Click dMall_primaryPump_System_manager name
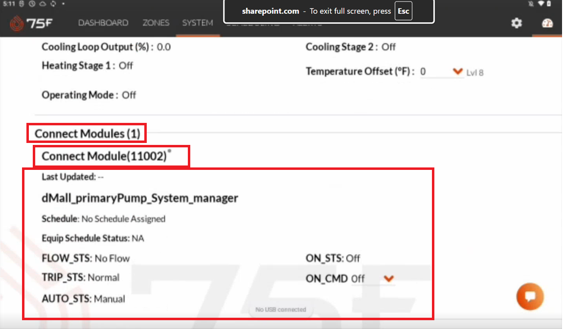The image size is (564, 329). click(x=140, y=198)
